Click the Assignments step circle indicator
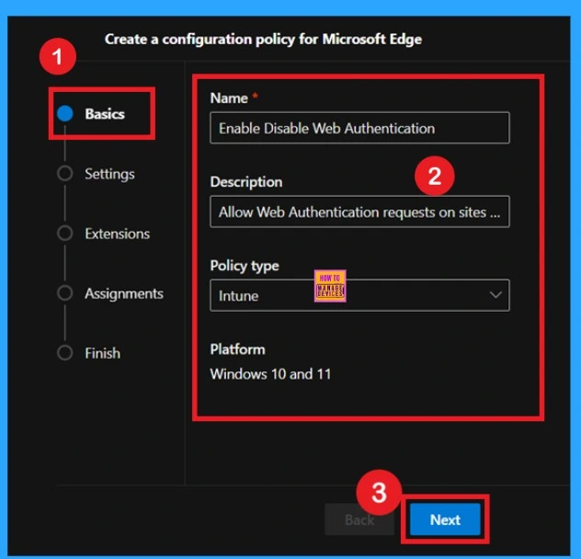The width and height of the screenshot is (581, 559). coord(65,293)
